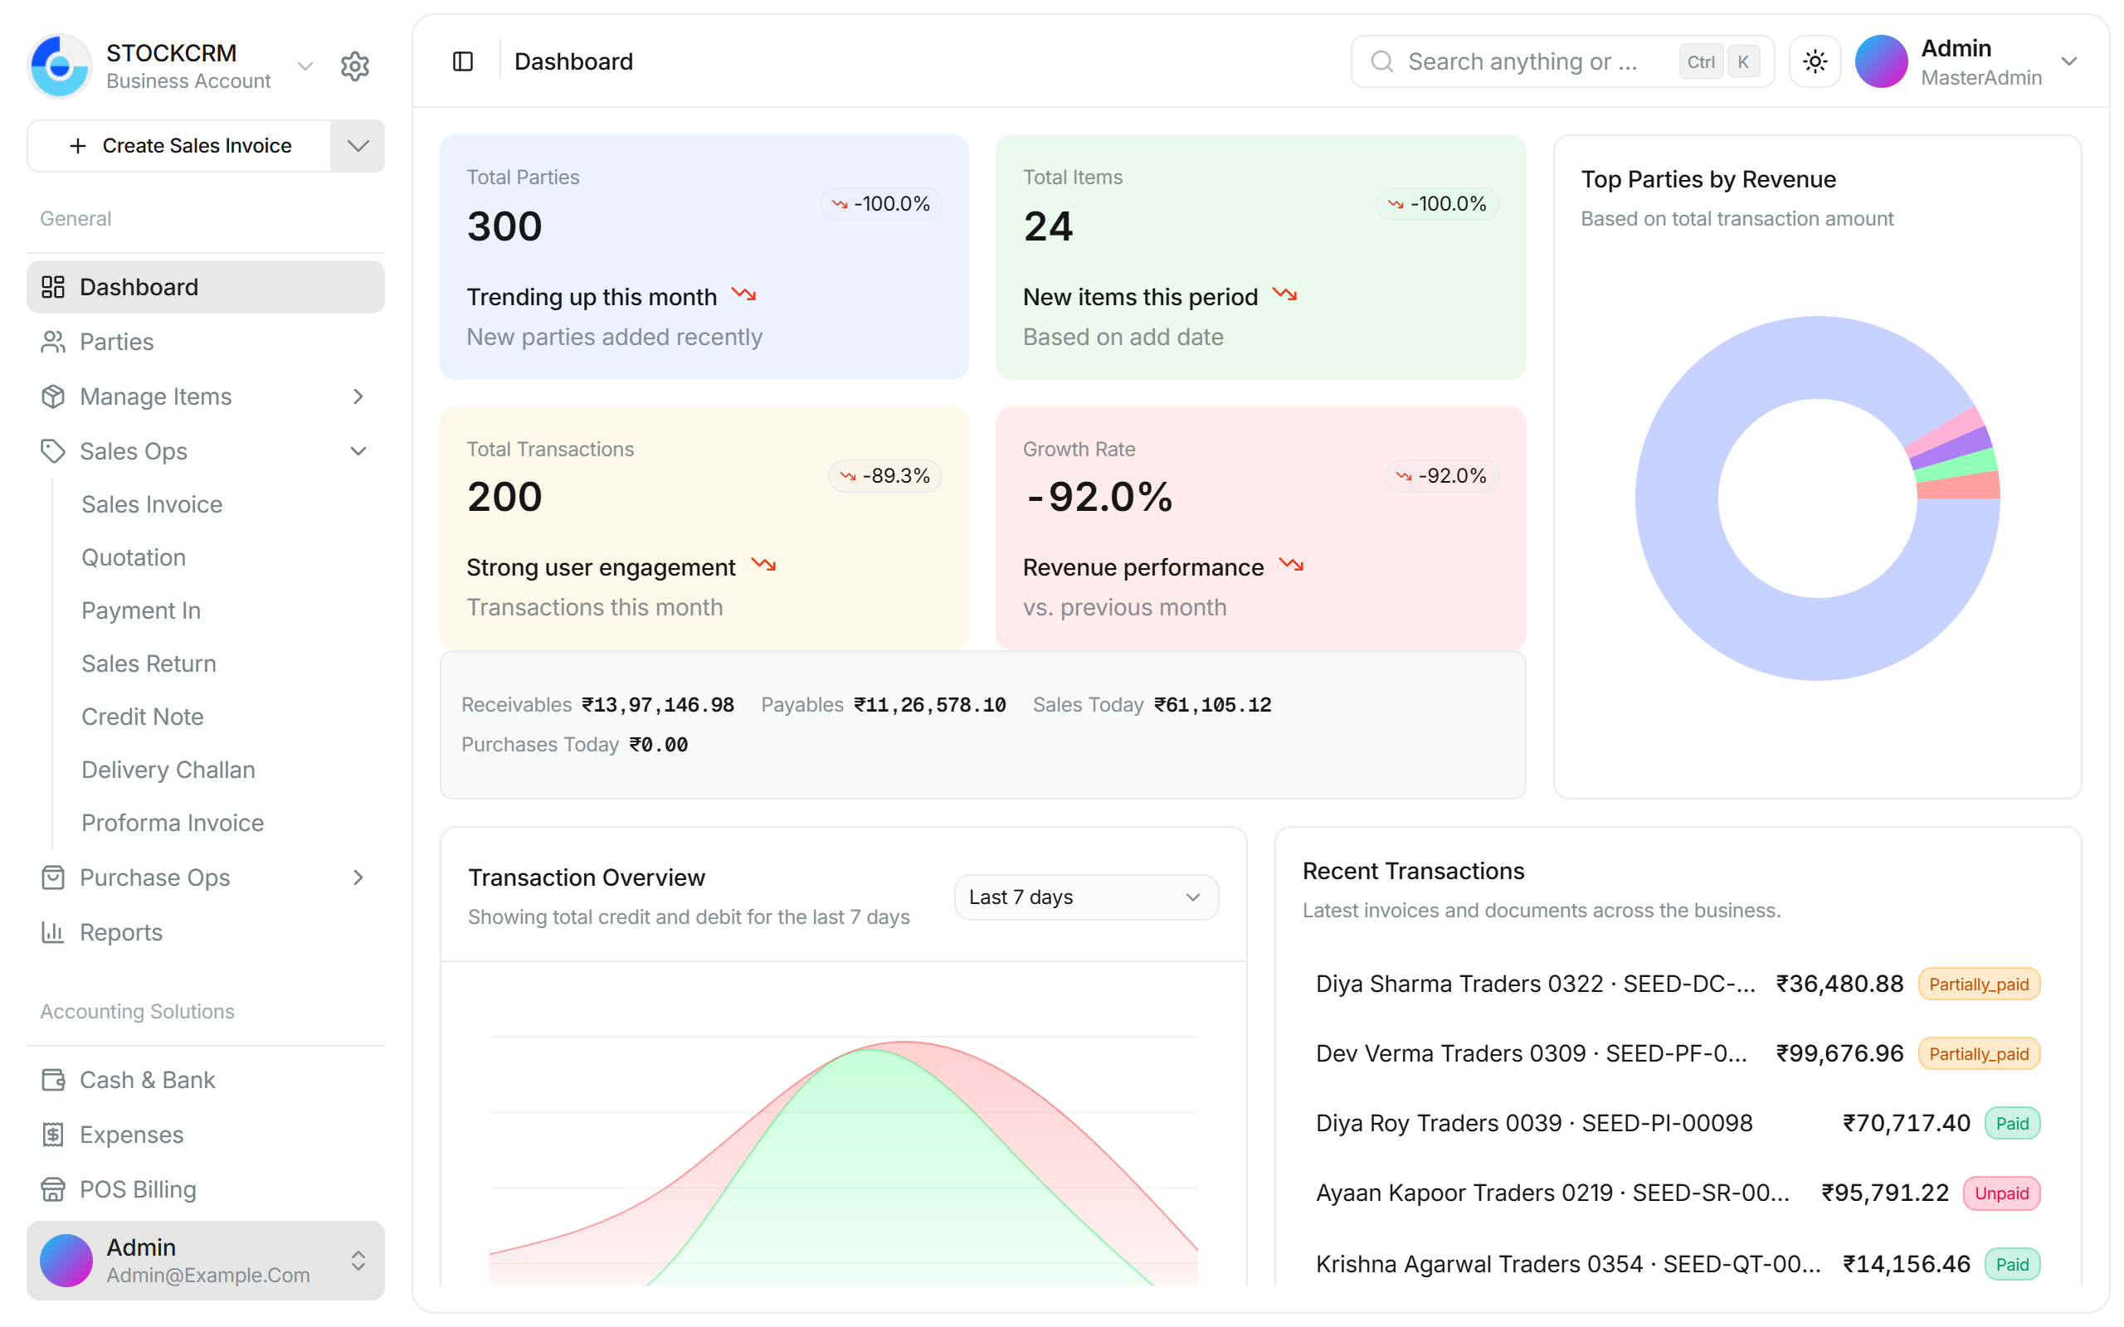This screenshot has width=2124, height=1327.
Task: Click Dashboard grid icon in sidebar
Action: click(54, 287)
